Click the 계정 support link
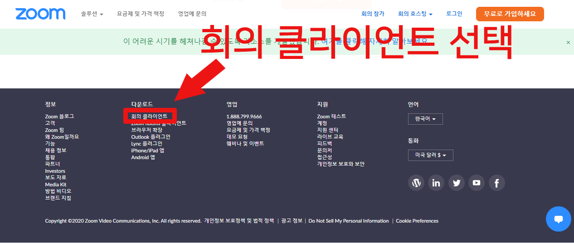Viewport: 574px width, 243px height. (322, 123)
